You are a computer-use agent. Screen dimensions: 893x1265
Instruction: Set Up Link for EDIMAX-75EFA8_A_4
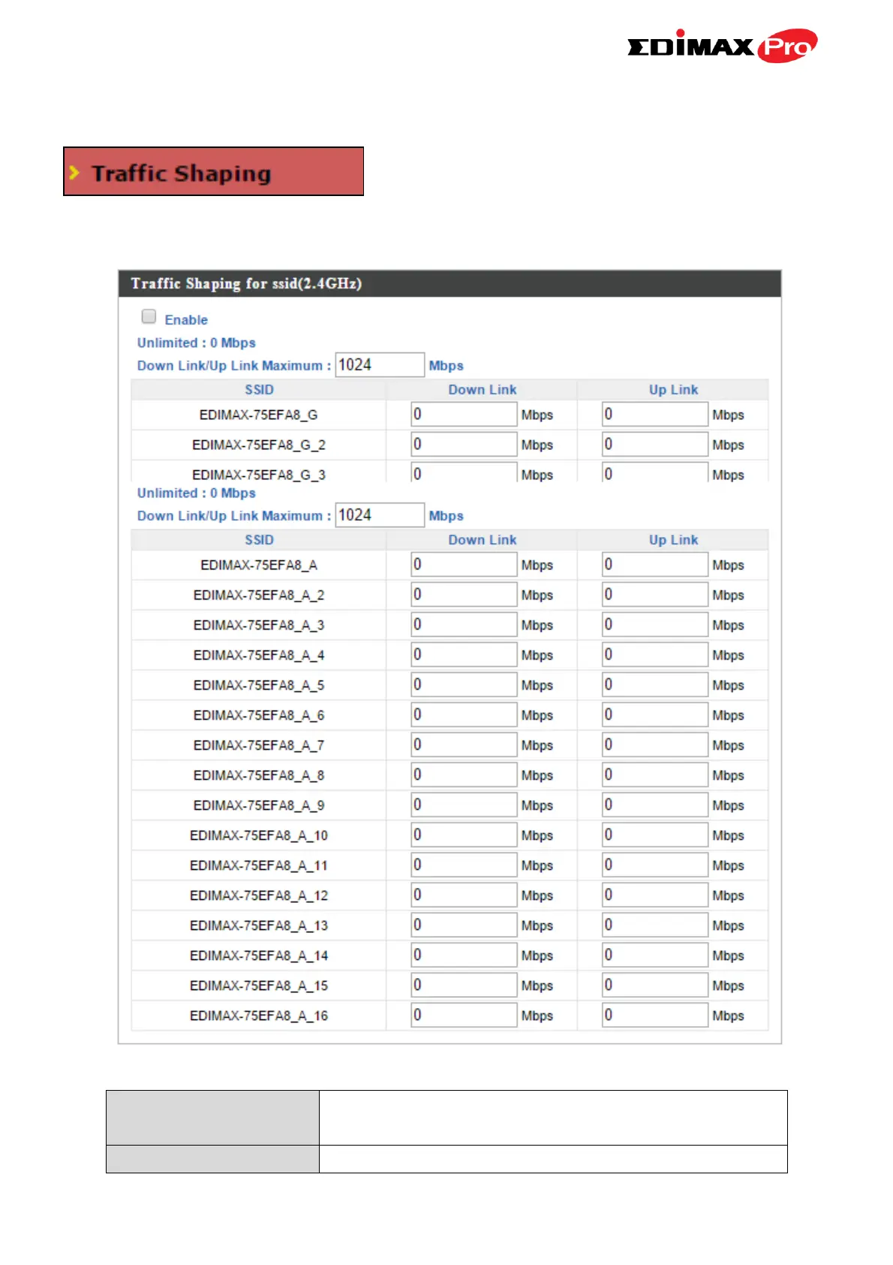coord(655,655)
